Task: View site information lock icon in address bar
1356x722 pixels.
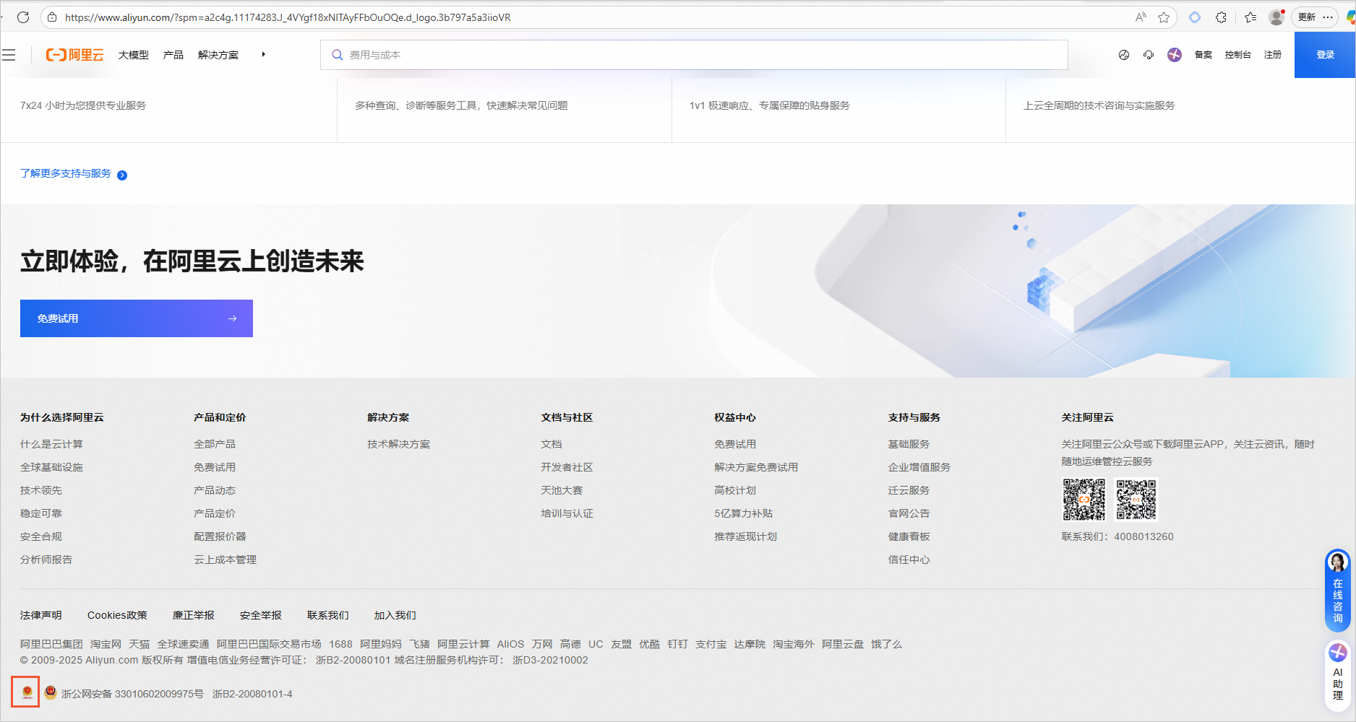Action: (x=52, y=17)
